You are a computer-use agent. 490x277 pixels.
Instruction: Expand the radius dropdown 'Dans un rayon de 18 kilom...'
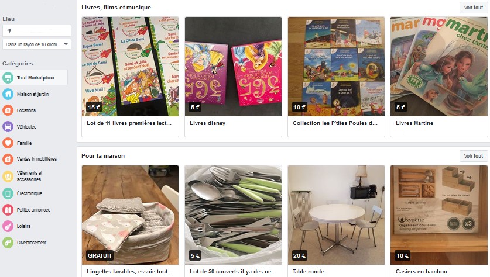(37, 44)
